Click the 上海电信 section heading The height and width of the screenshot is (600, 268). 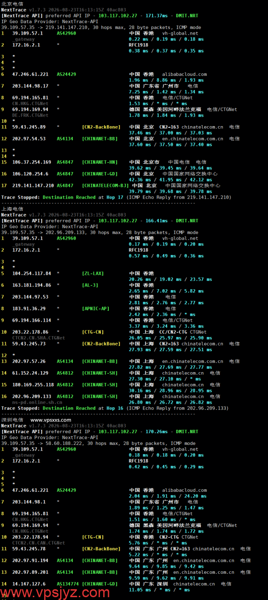pyautogui.click(x=12, y=209)
